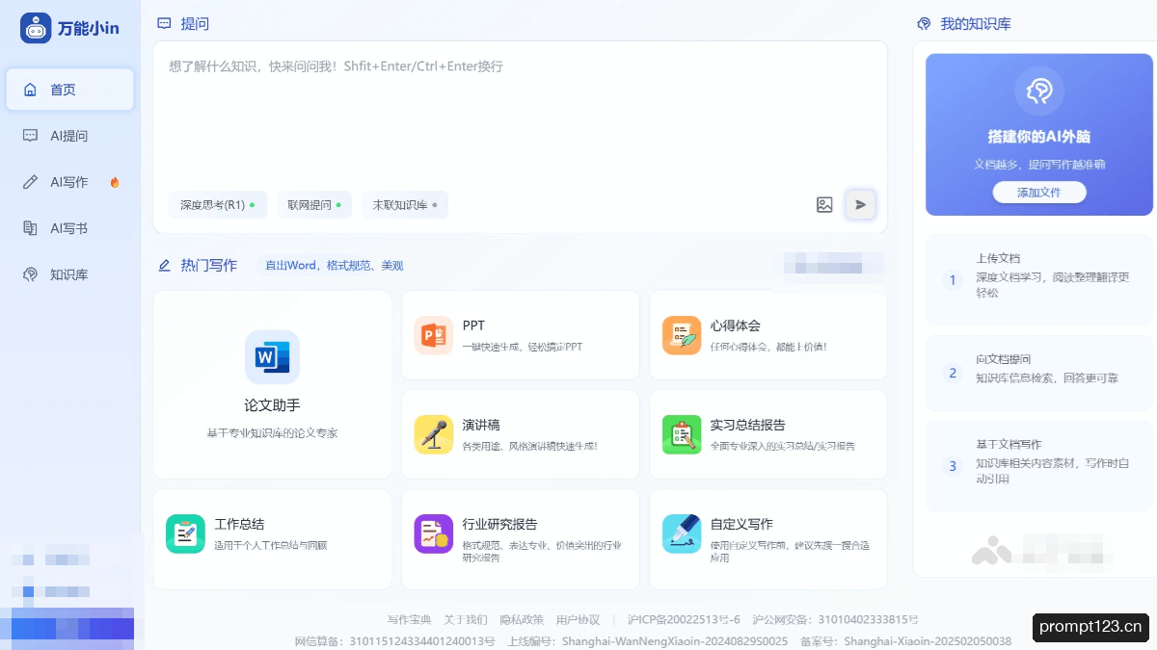Image resolution: width=1157 pixels, height=650 pixels.
Task: Click 一键快速生成，轻松搞定PPT description text
Action: (x=522, y=347)
